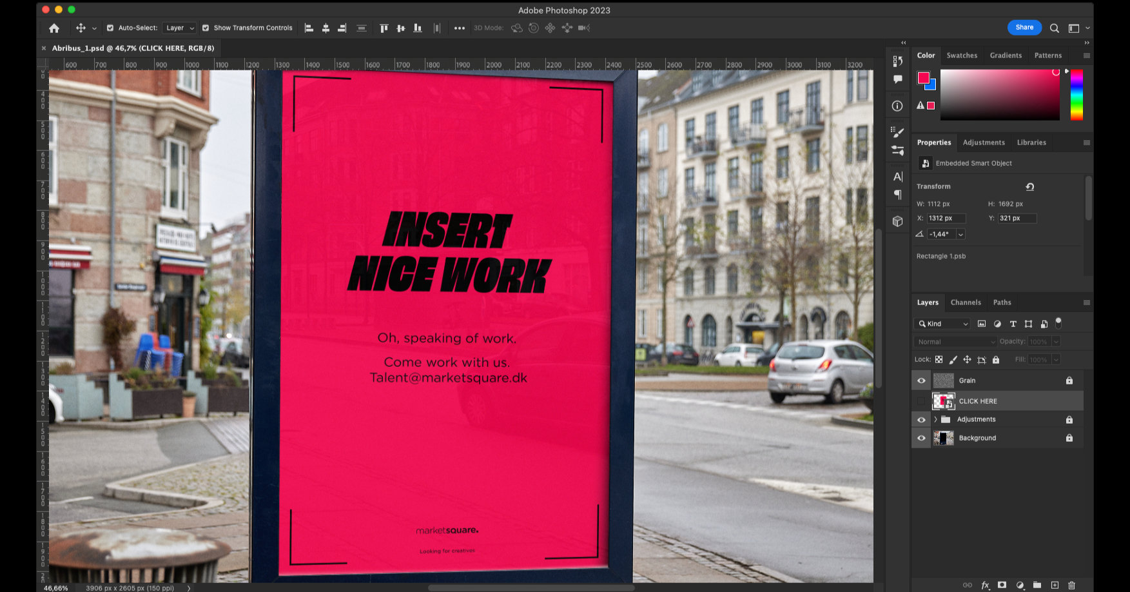Open the Opacity dropdown arrow
The width and height of the screenshot is (1130, 592).
point(1056,342)
